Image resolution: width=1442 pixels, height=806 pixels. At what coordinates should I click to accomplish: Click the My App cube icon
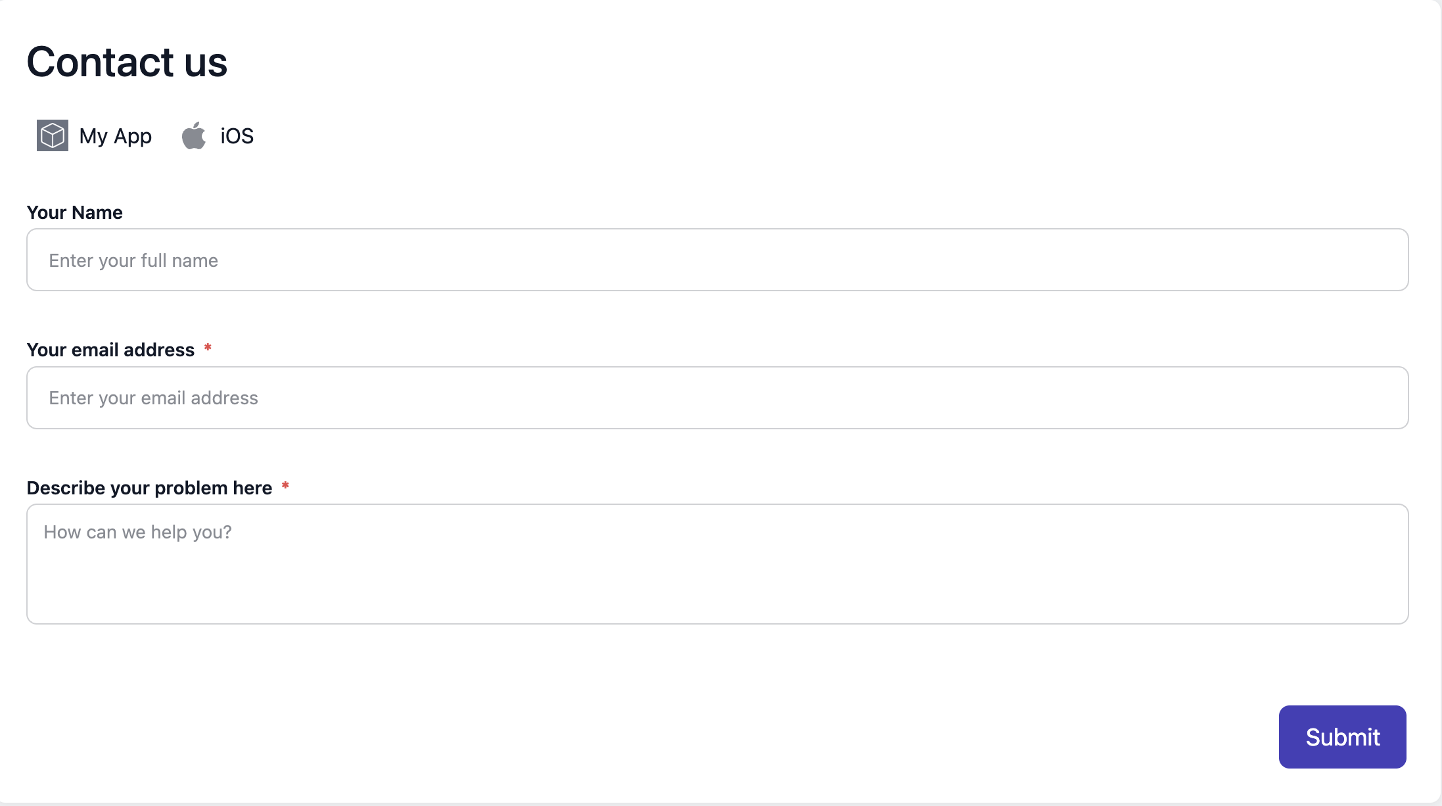[x=53, y=135]
